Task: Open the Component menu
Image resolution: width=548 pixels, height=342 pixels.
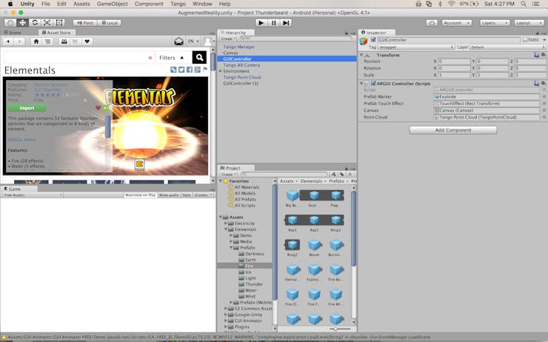Action: click(x=149, y=4)
